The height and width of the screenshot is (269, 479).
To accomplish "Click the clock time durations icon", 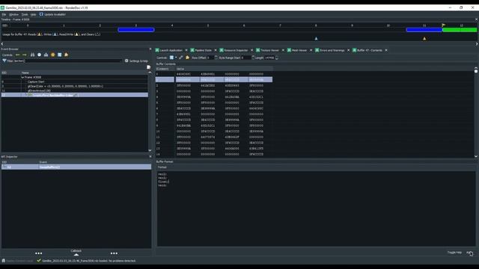I will (39, 55).
